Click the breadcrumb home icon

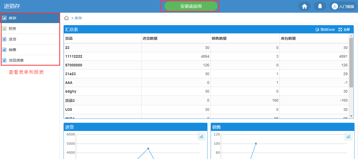click(66, 18)
